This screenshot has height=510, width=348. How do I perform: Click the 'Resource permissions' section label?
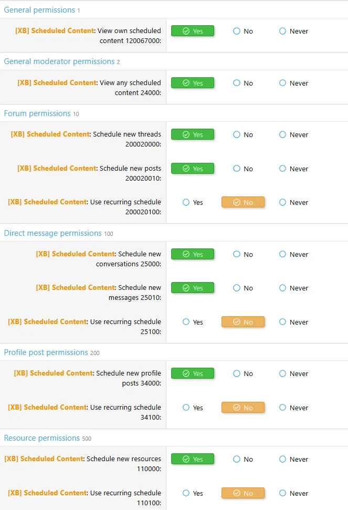point(42,438)
